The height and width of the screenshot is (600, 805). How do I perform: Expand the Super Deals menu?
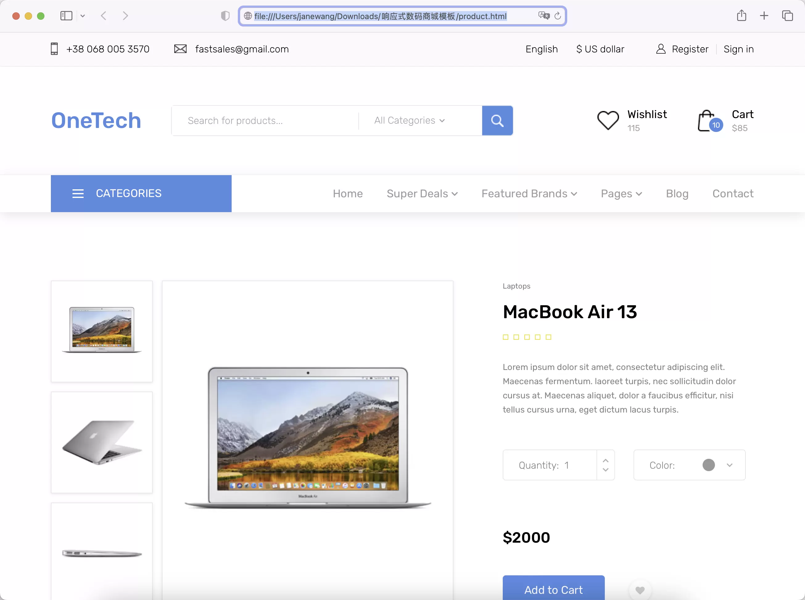(x=422, y=194)
